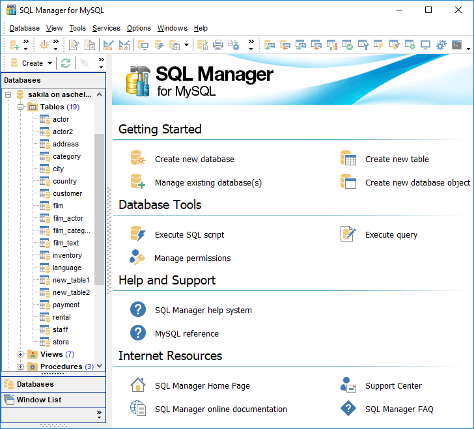Open SQL Manager FAQ link

tap(399, 409)
